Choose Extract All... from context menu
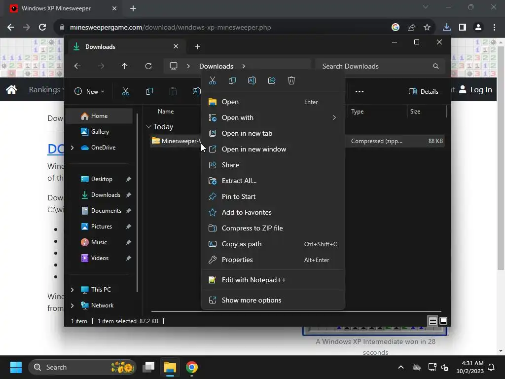 273,181
